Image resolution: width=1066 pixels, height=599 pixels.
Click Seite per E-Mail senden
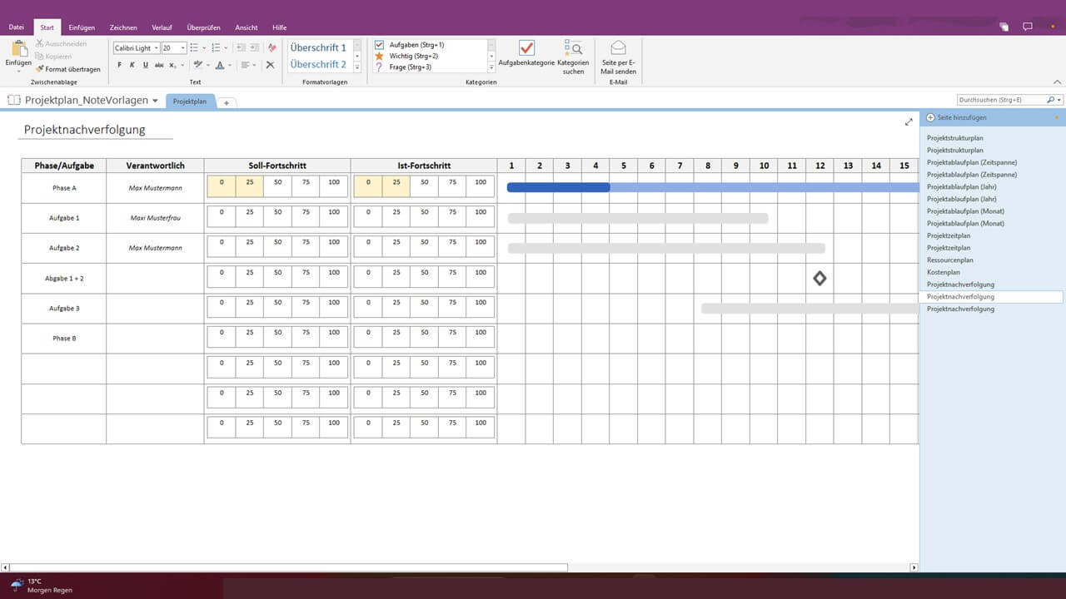617,52
